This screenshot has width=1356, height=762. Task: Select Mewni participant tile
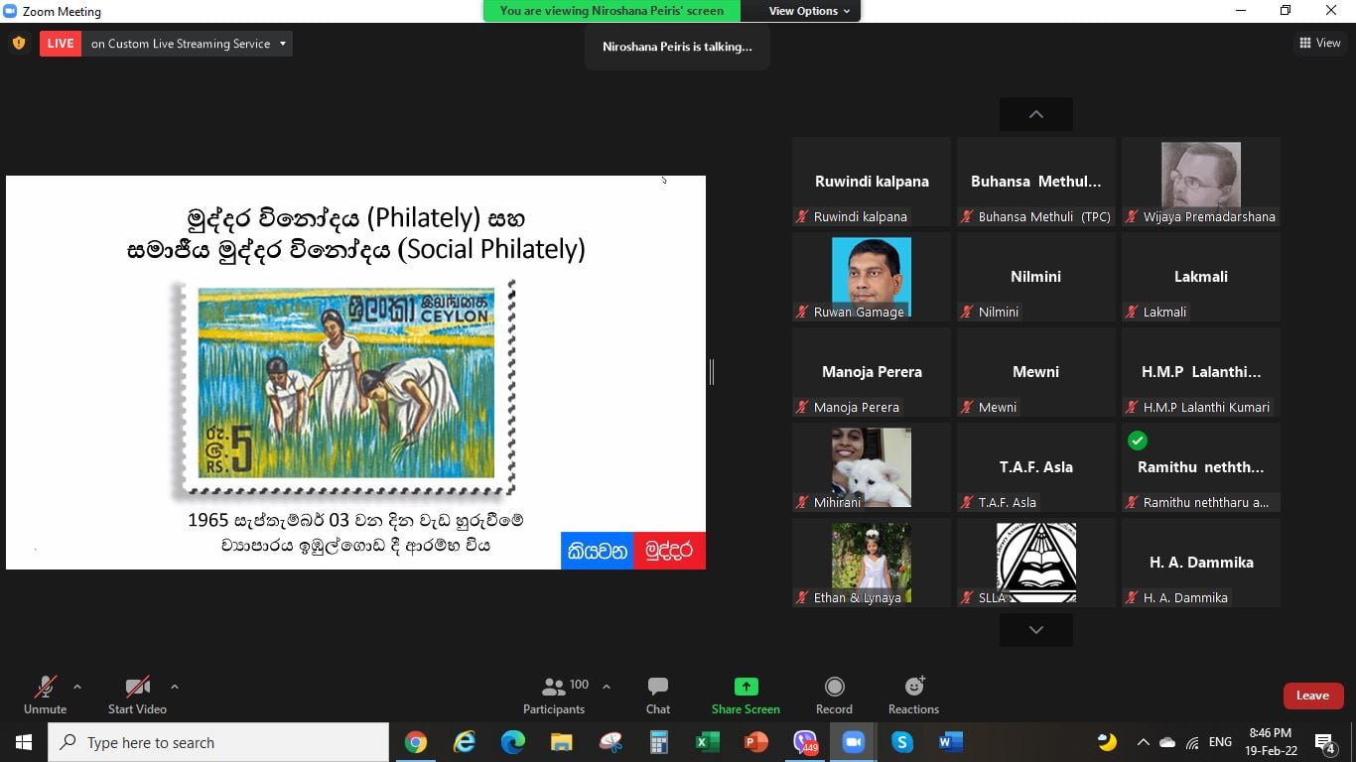(1036, 373)
